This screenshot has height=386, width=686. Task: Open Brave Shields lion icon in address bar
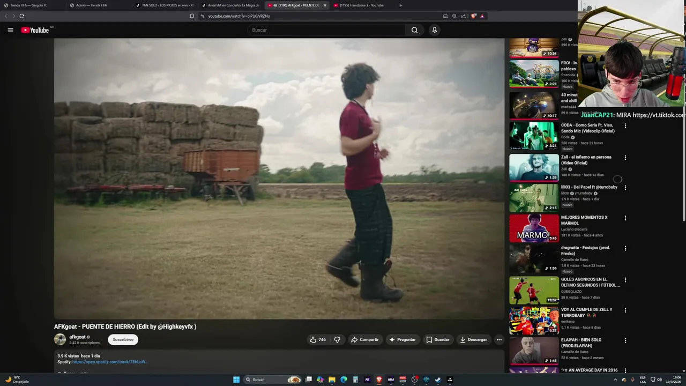473,16
